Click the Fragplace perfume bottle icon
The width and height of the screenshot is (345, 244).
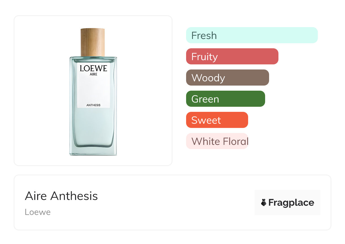[x=264, y=202]
